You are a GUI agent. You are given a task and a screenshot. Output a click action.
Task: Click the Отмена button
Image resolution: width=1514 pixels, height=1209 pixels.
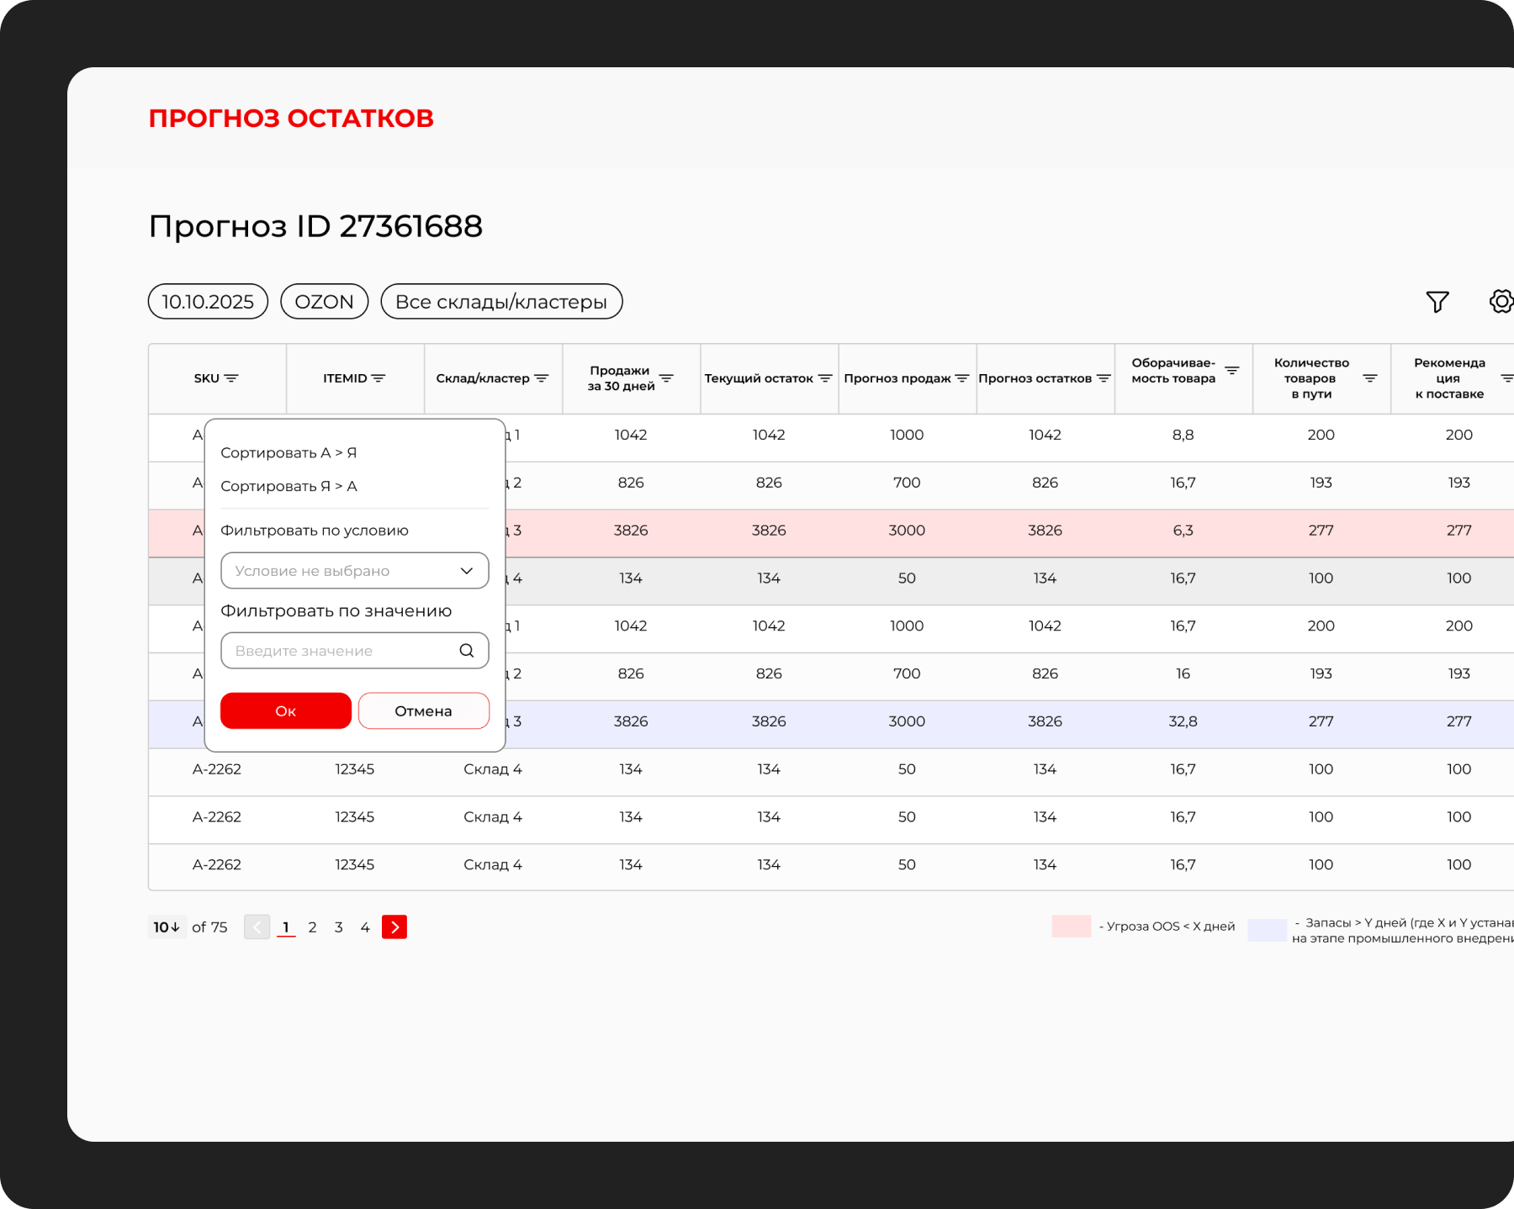pyautogui.click(x=423, y=711)
